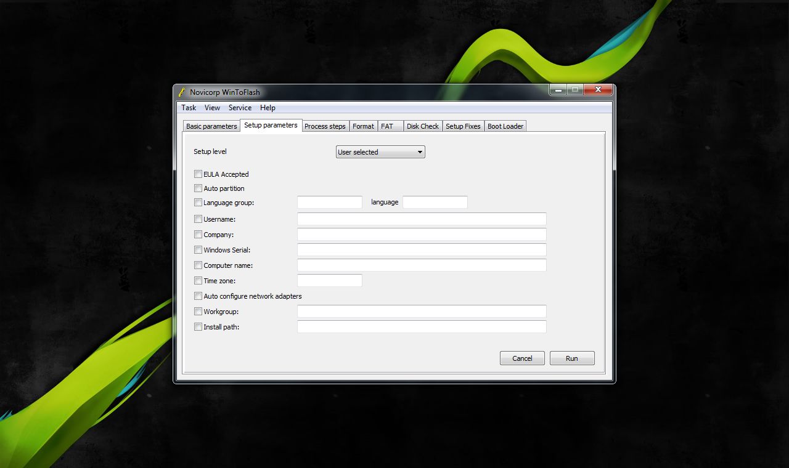Click the Time zone input field
Image resolution: width=789 pixels, height=468 pixels.
[x=330, y=280]
